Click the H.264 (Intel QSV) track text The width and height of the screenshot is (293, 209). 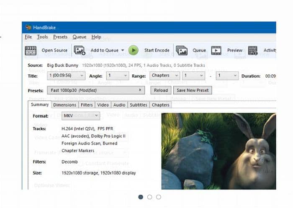(x=87, y=129)
